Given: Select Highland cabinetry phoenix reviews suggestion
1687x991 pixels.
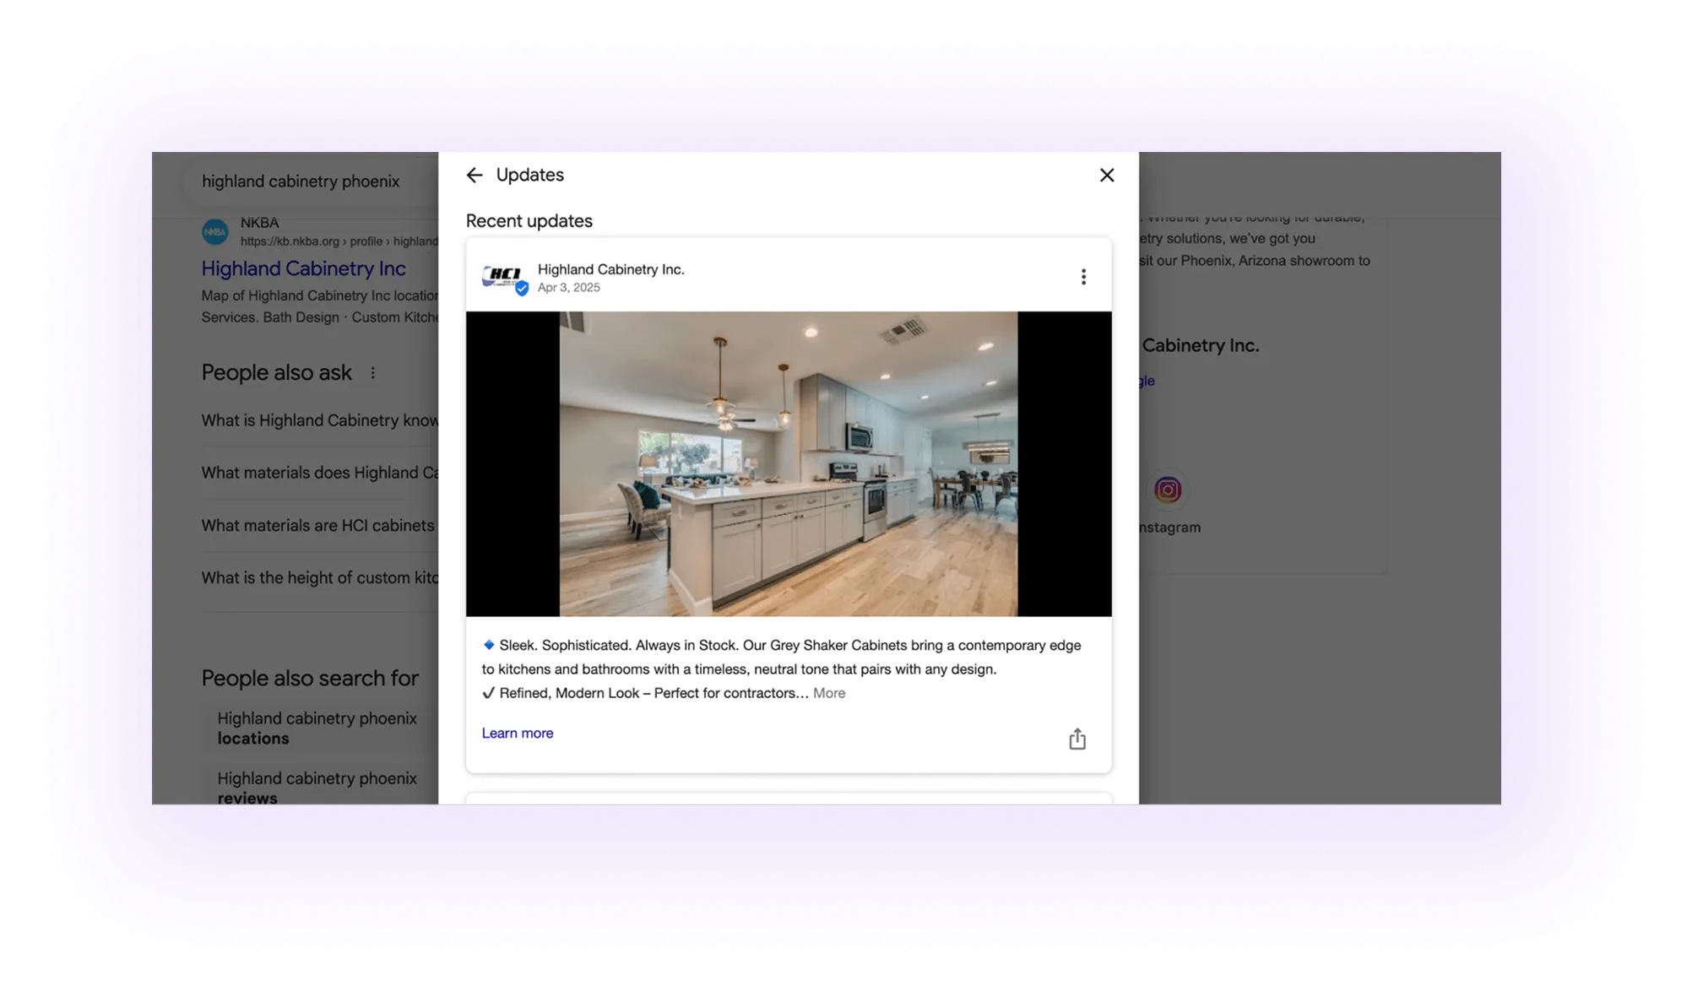Looking at the screenshot, I should point(317,787).
